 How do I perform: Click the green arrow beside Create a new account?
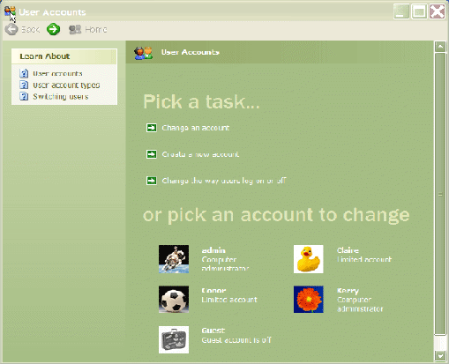click(152, 154)
